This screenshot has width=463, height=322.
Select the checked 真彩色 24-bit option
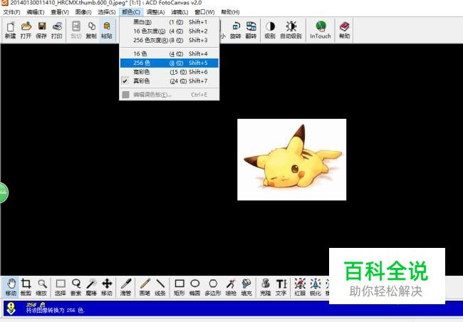click(x=170, y=81)
